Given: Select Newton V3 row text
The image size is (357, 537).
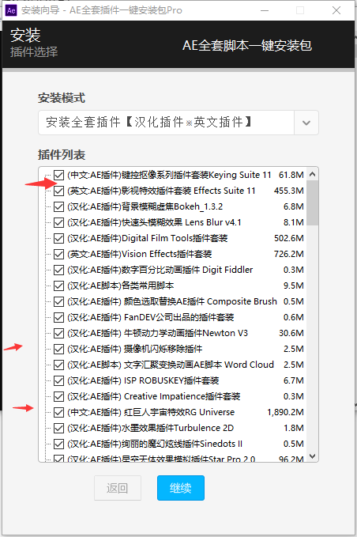Looking at the screenshot, I should 158,333.
